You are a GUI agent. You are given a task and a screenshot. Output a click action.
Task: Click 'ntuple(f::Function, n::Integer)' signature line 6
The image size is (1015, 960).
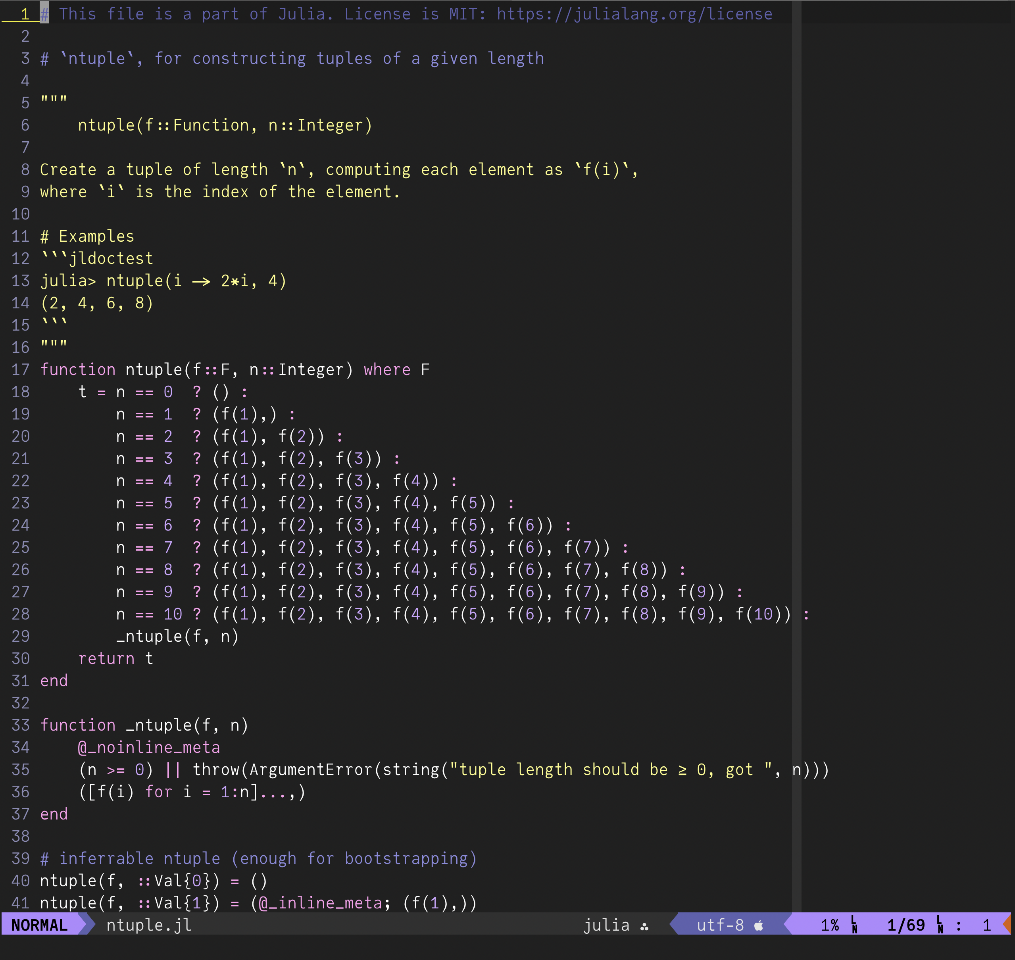(x=225, y=125)
